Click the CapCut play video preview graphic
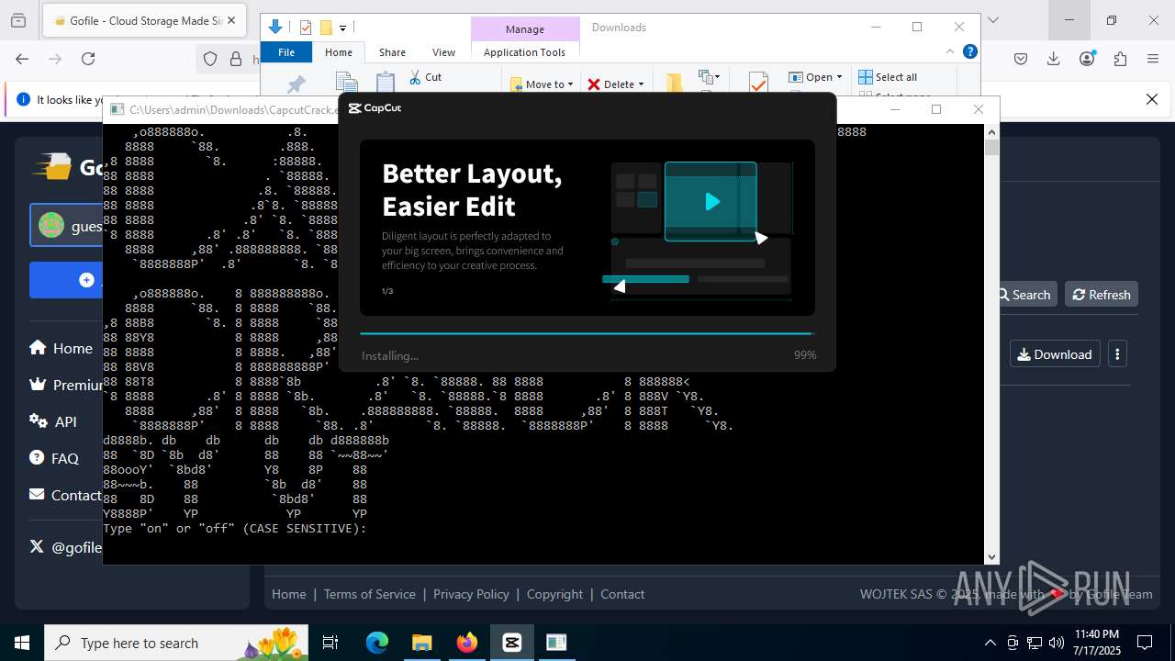Screen dimensions: 1175x661 pos(711,202)
